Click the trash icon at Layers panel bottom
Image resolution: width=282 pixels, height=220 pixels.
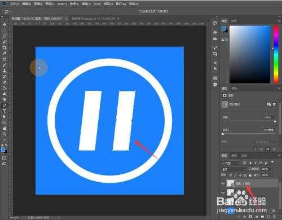click(274, 217)
